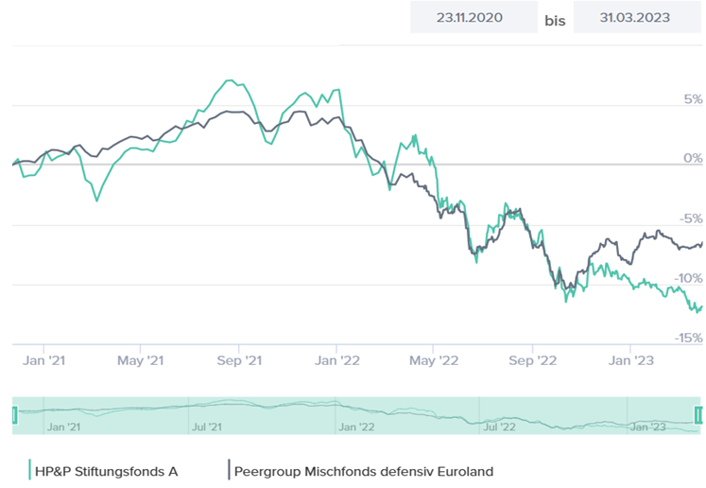706x488 pixels.
Task: Click the Sep '21 axis label
Action: pos(239,359)
